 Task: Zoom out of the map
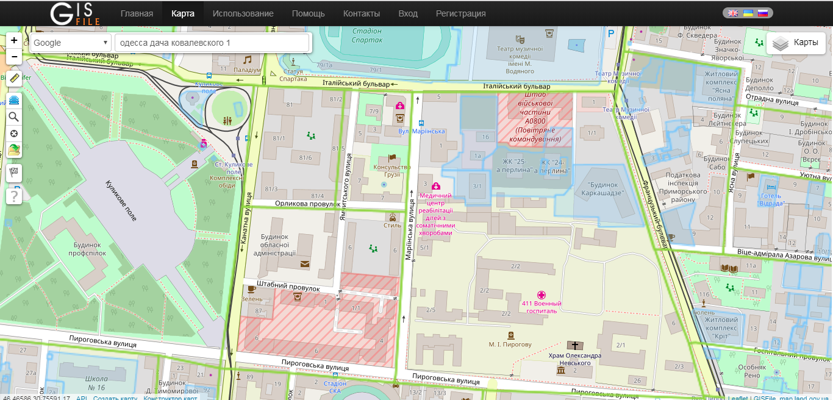(14, 57)
